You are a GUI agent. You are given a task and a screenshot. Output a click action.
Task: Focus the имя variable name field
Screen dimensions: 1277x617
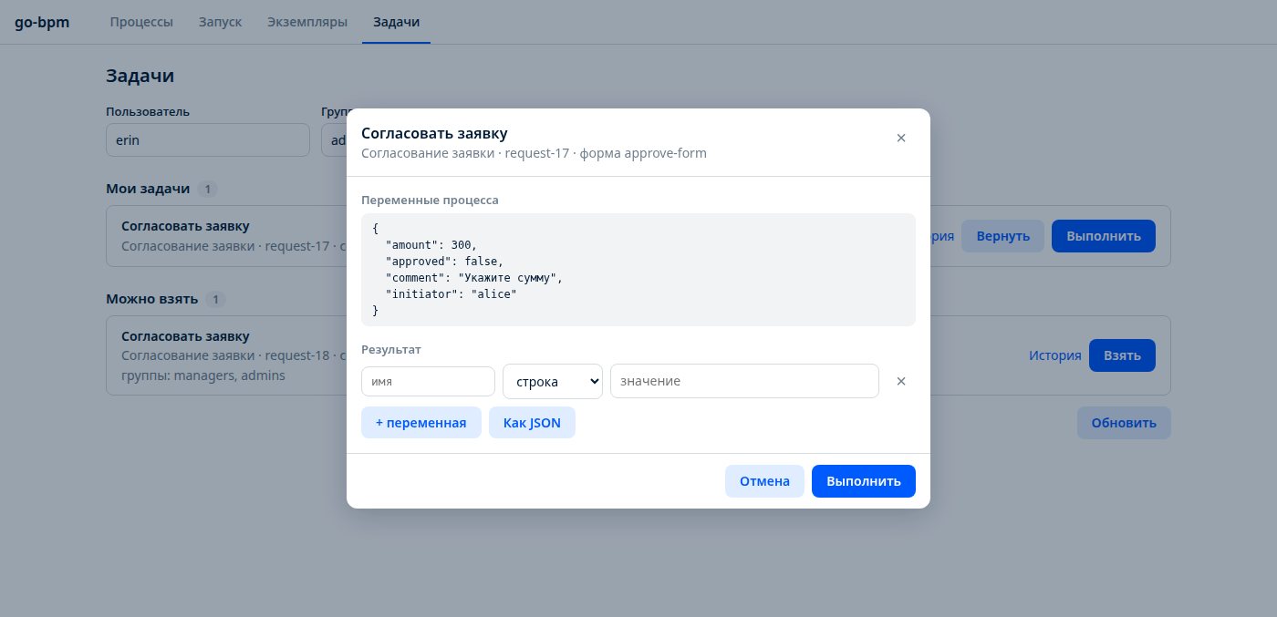tap(428, 381)
